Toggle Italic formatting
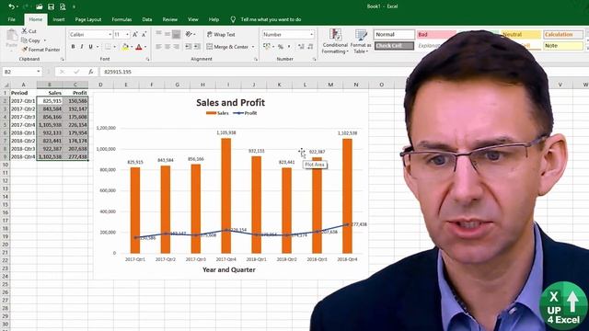The width and height of the screenshot is (589, 331). click(82, 47)
